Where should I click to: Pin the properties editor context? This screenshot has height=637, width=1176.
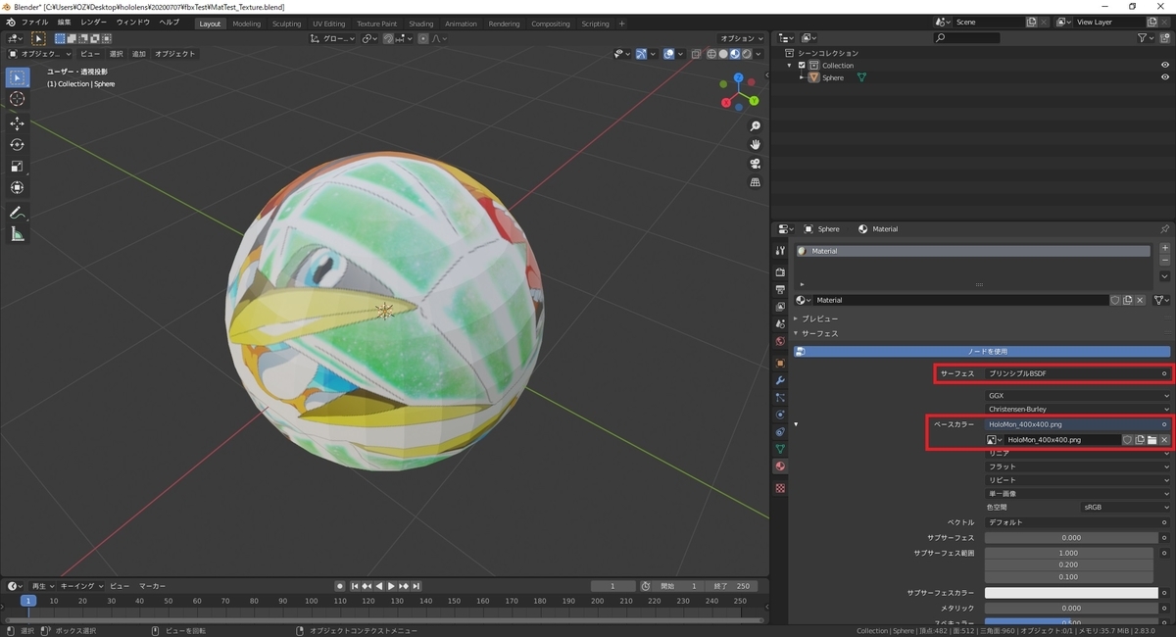coord(1164,229)
